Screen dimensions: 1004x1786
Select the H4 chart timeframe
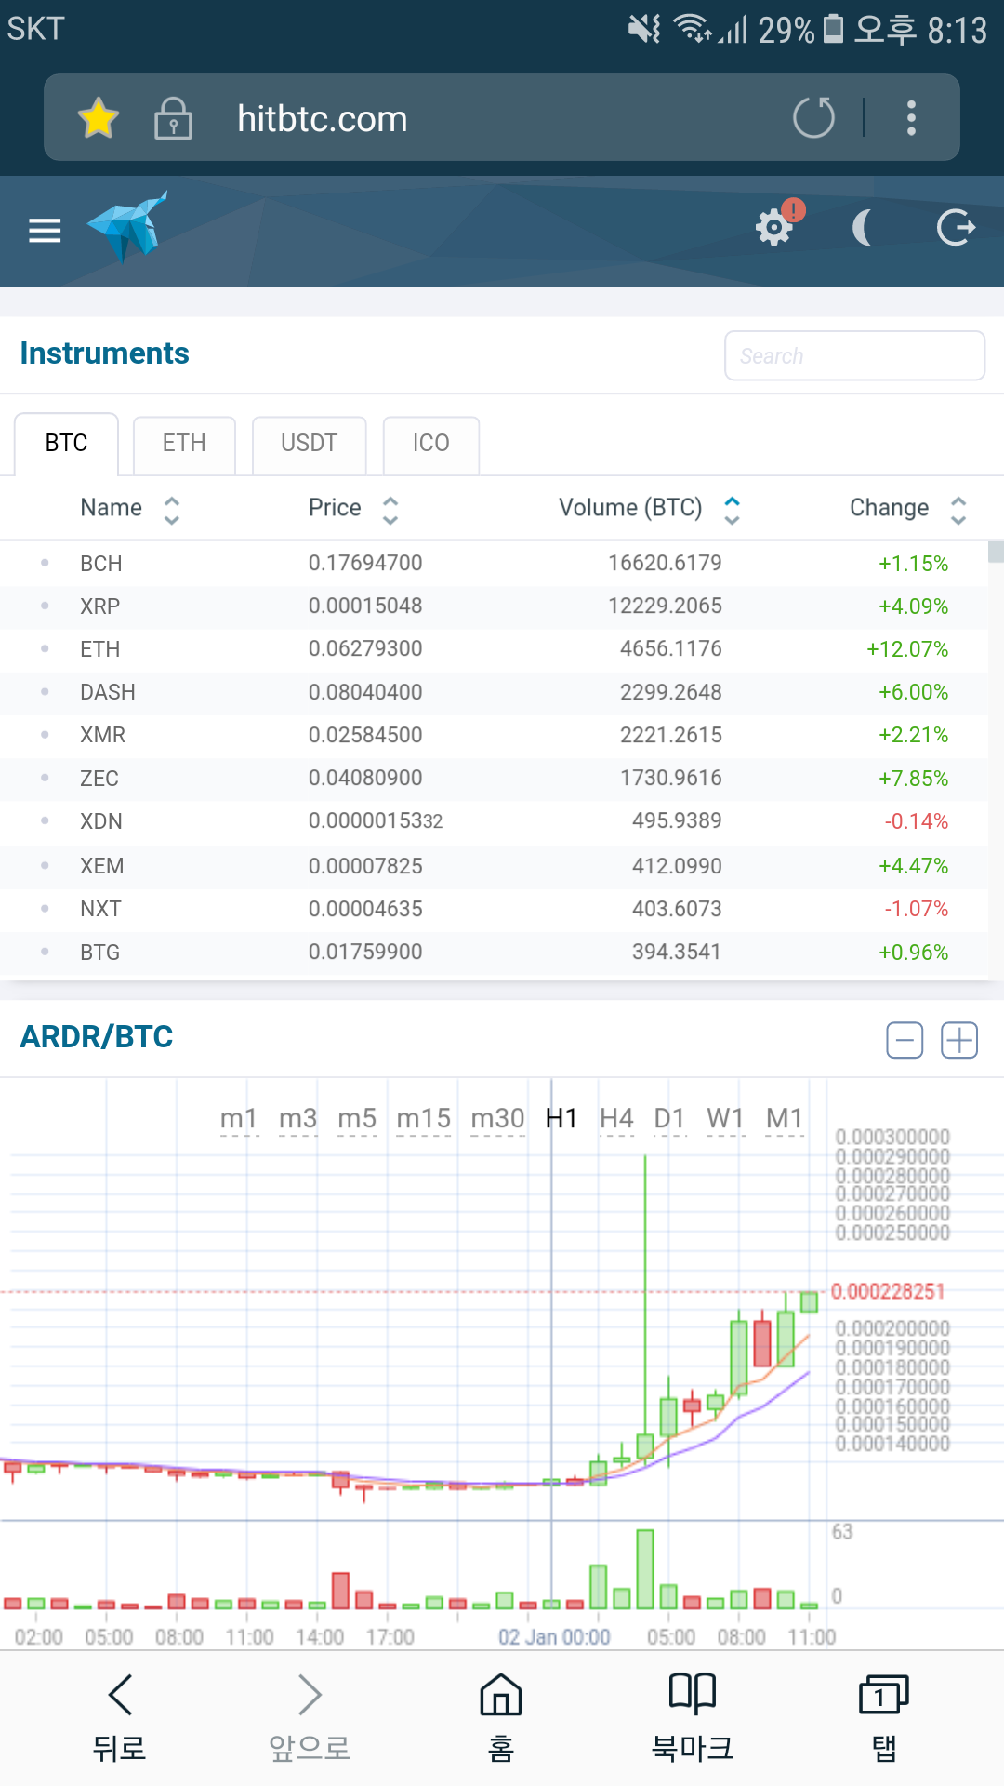[x=616, y=1118]
